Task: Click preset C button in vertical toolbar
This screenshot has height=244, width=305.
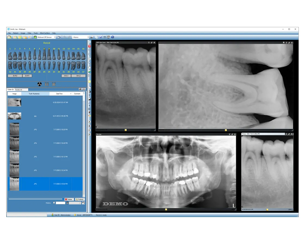Action: click(x=89, y=130)
